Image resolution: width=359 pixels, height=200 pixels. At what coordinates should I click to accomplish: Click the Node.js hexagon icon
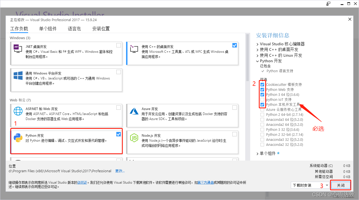click(x=134, y=138)
